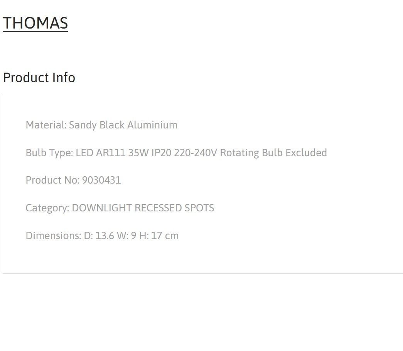Click the underline beneath THOMAS title

click(35, 31)
